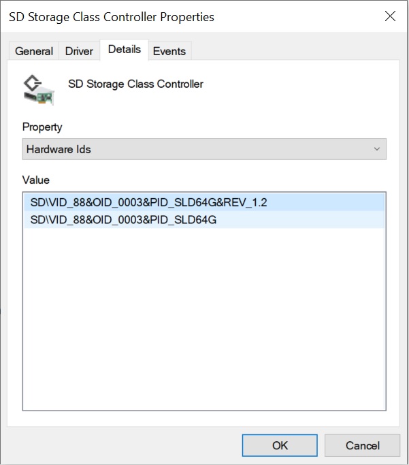Select value SD\VID_88&OID_0003&PID_SLD64G

point(204,220)
